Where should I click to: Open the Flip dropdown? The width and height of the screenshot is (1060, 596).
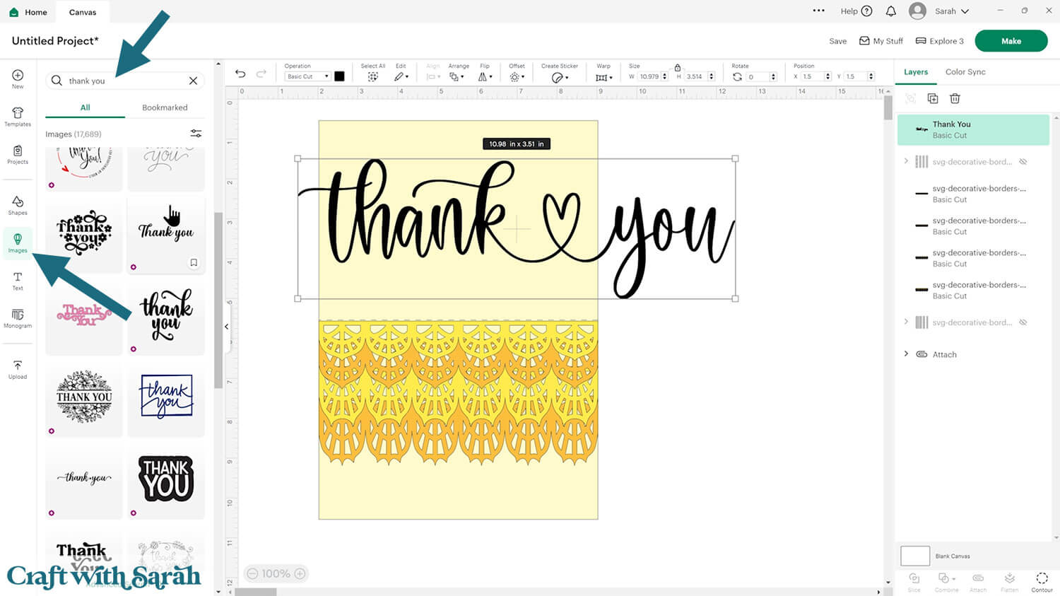click(485, 73)
